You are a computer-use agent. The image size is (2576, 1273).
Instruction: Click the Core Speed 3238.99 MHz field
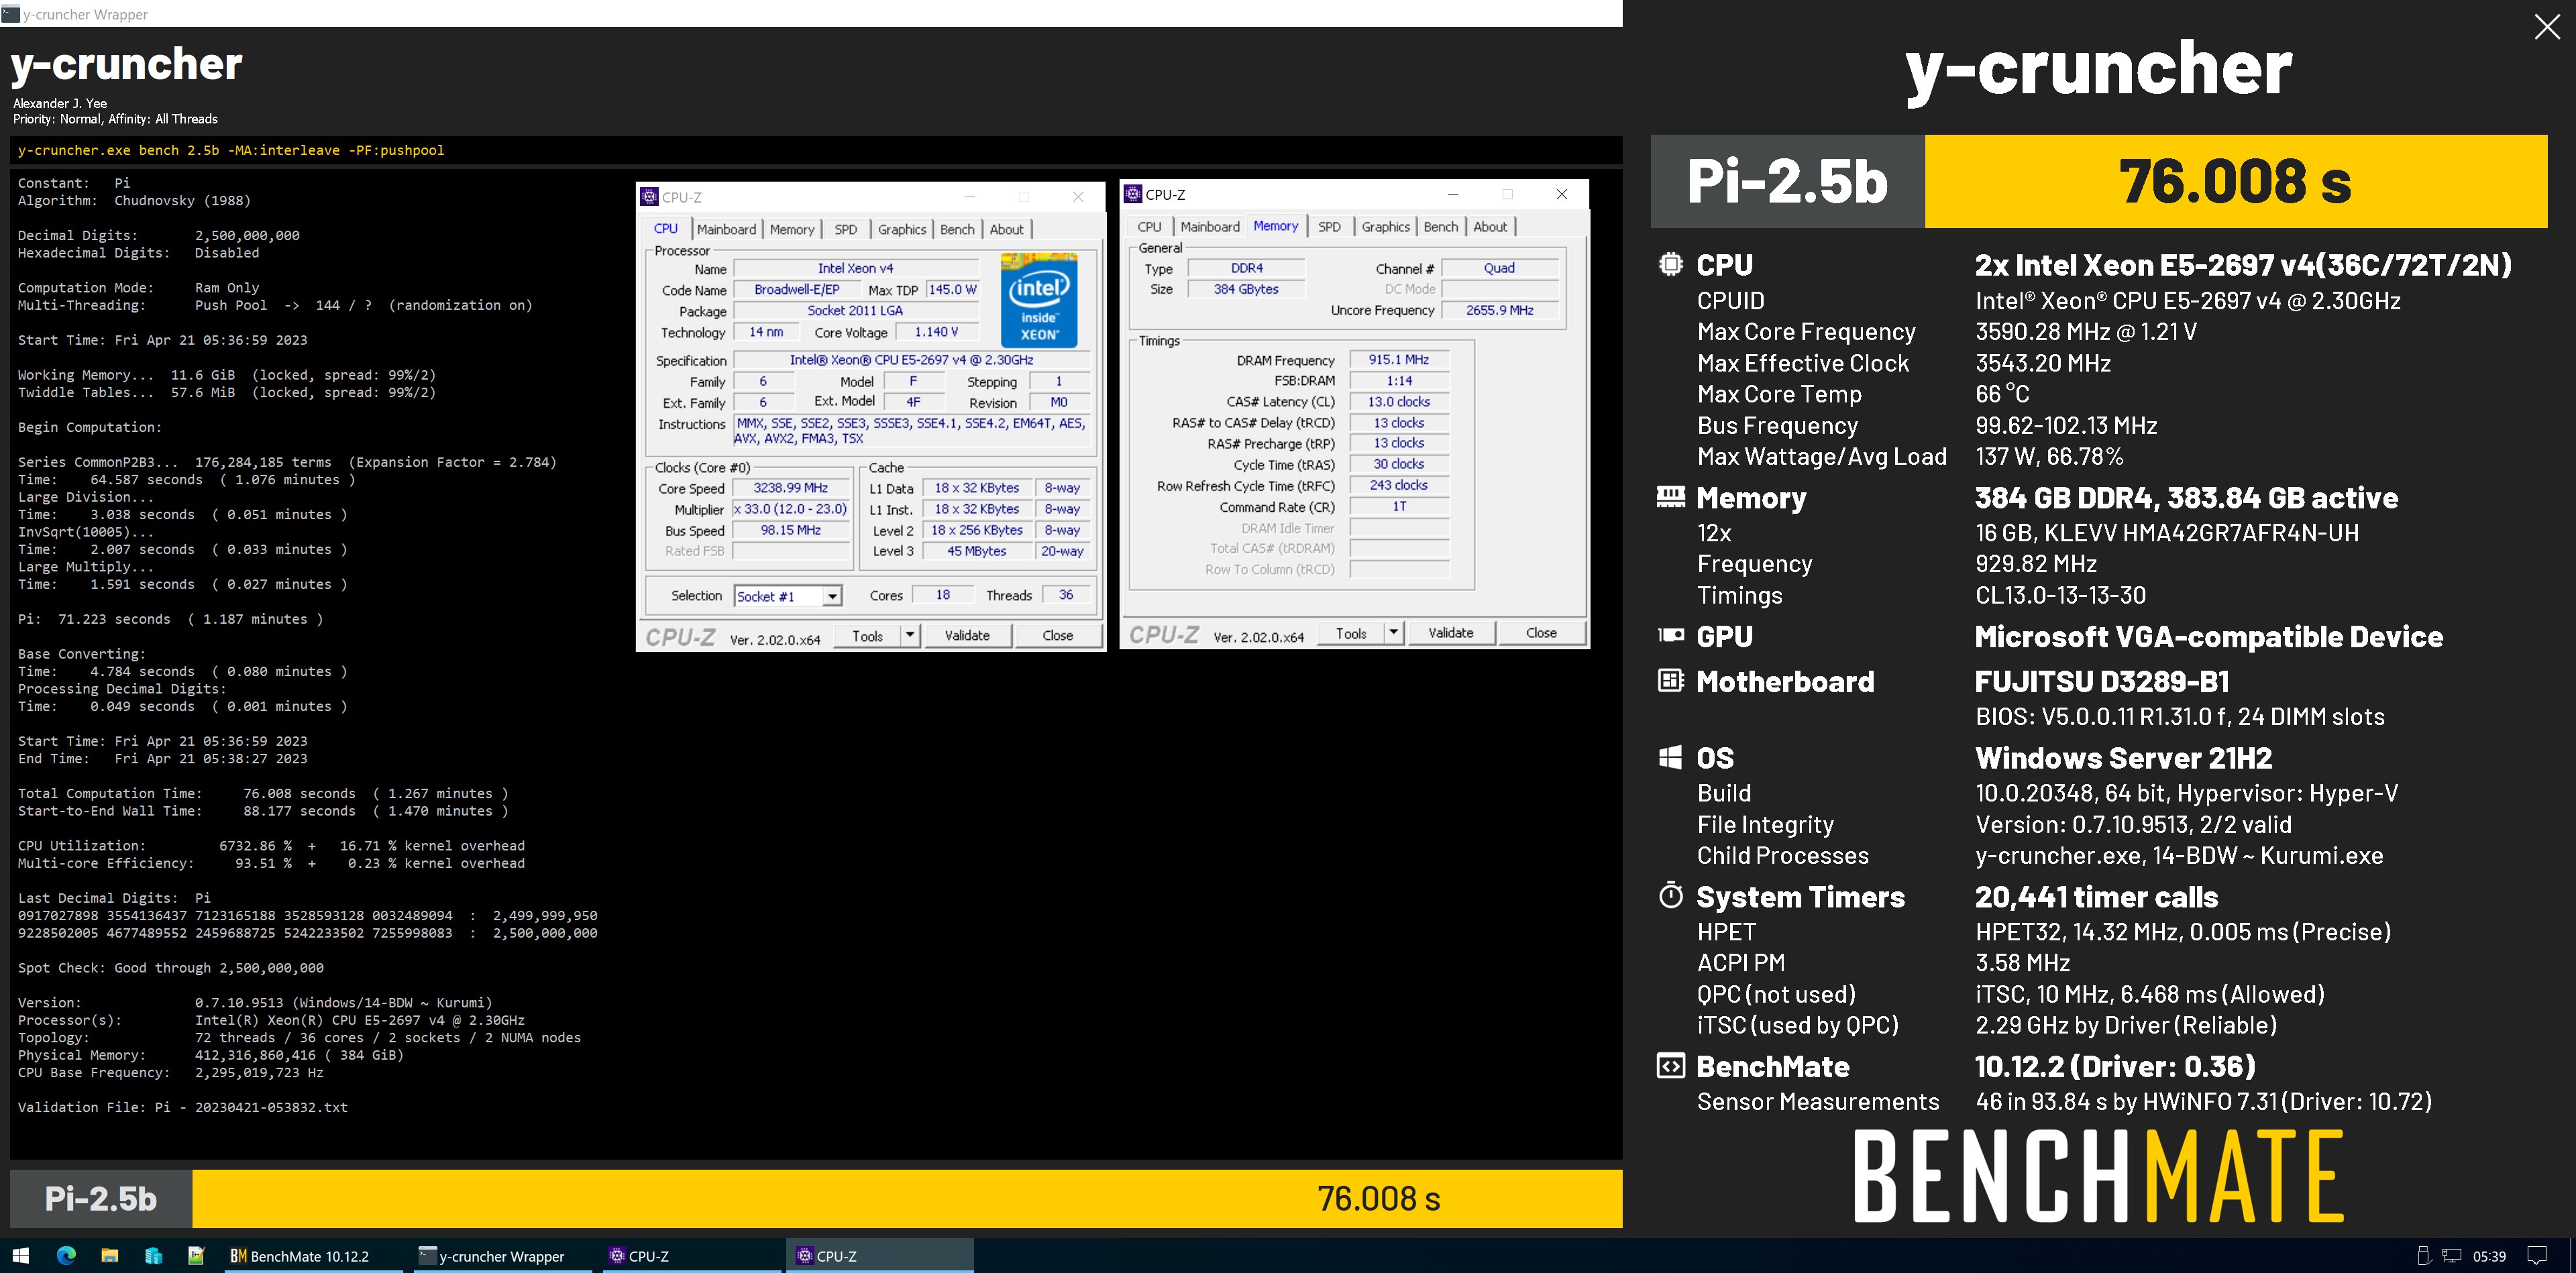tap(791, 488)
